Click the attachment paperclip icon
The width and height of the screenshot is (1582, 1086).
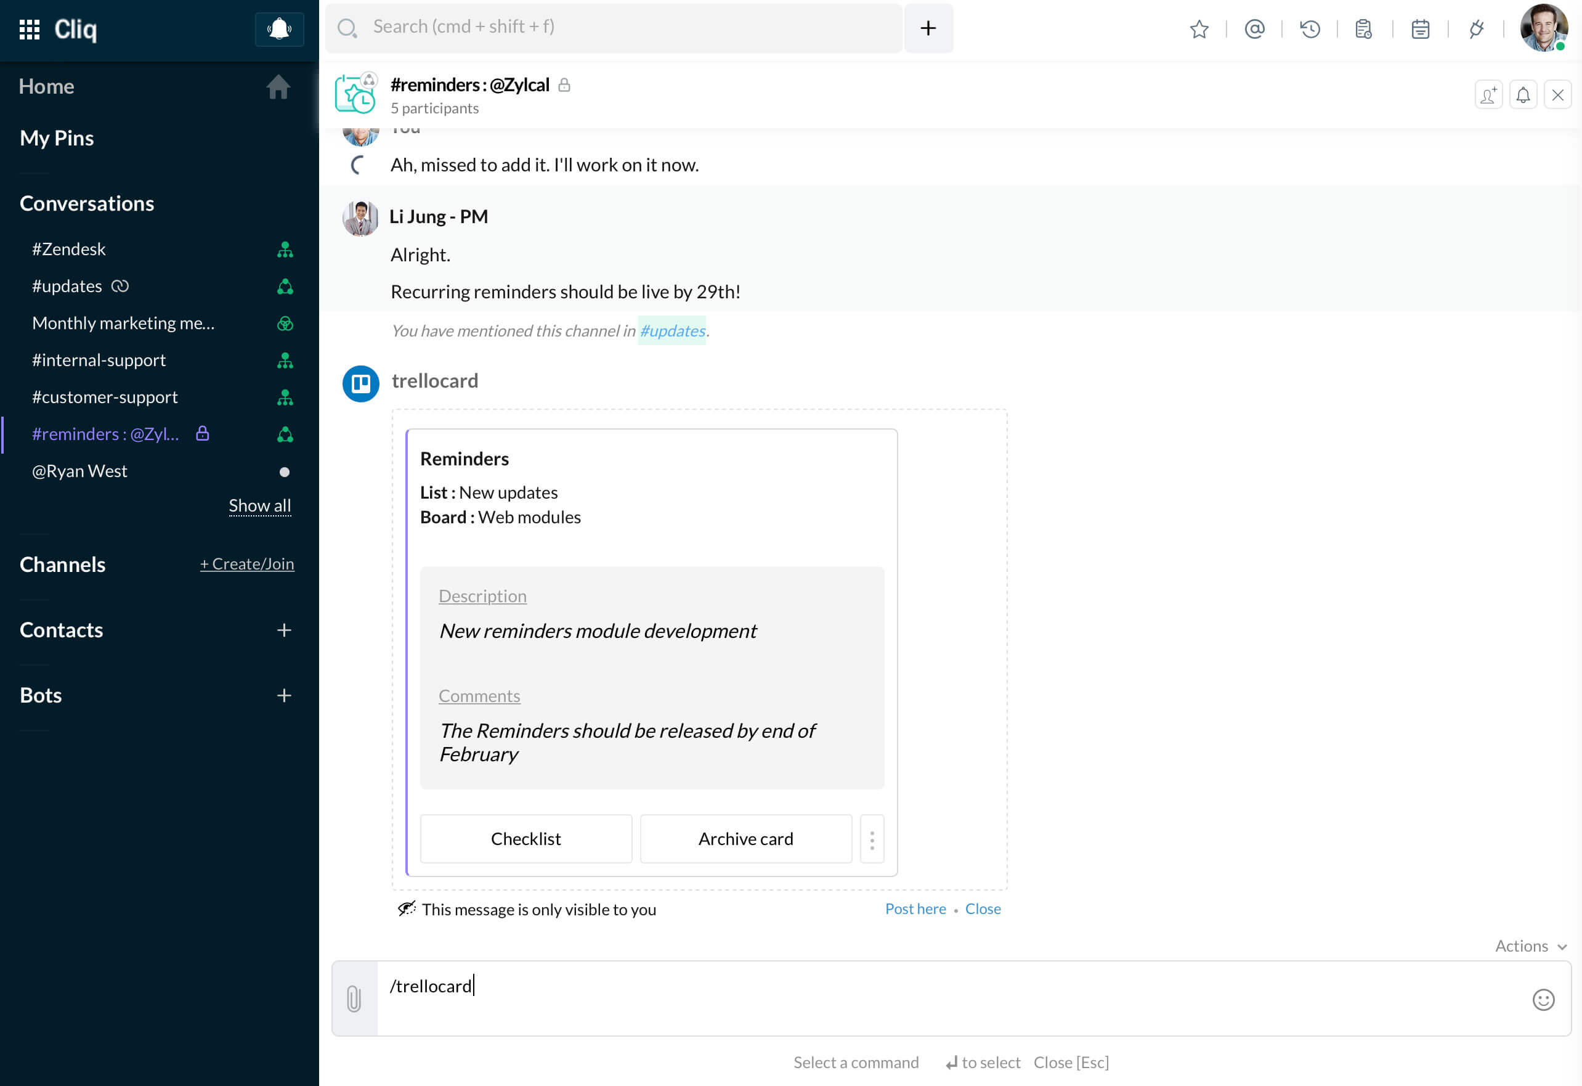click(354, 998)
